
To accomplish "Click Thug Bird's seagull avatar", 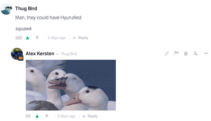I will pos(6,9).
